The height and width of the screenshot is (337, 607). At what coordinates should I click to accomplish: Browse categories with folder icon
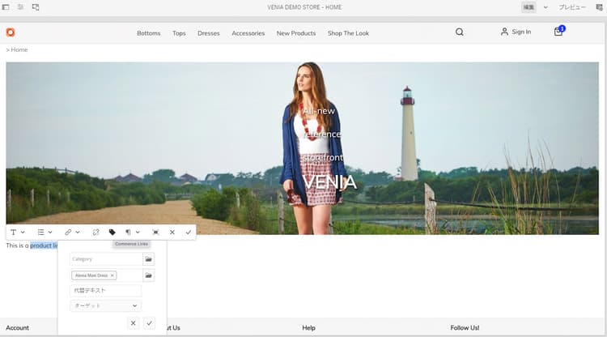pyautogui.click(x=149, y=259)
